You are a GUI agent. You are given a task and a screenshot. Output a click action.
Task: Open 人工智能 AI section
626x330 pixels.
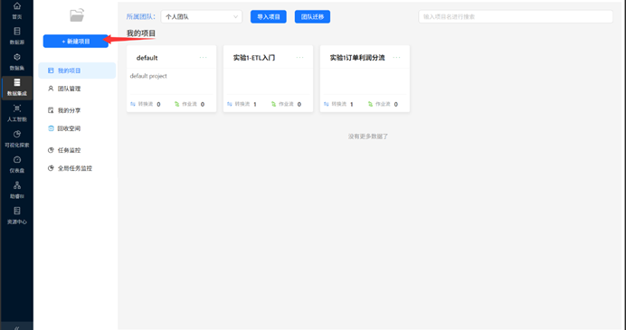pos(17,113)
